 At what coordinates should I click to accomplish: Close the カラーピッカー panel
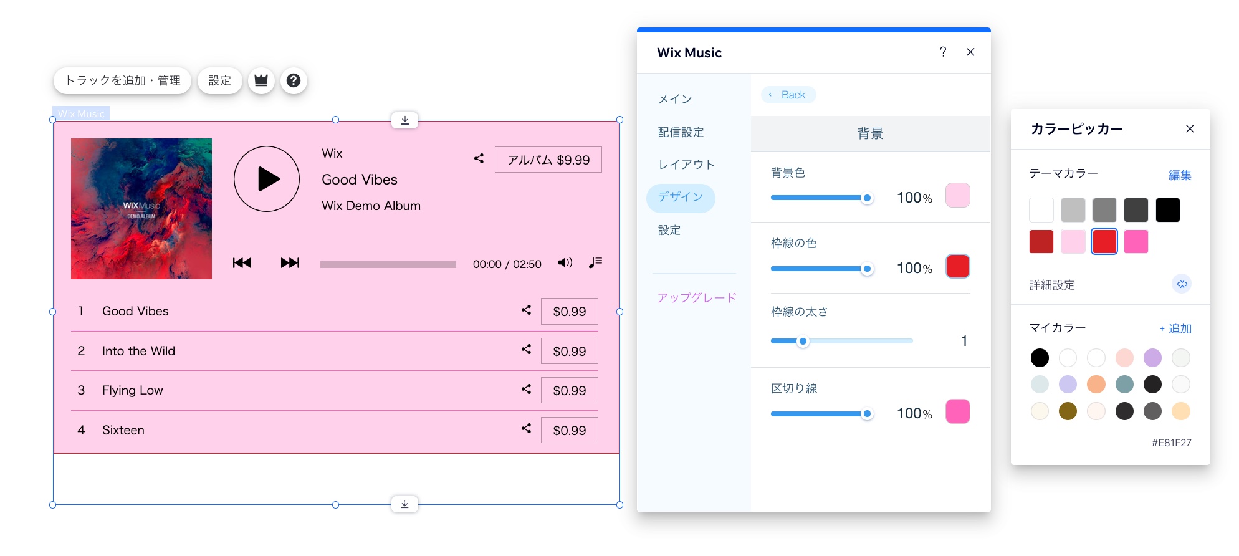[x=1190, y=128]
